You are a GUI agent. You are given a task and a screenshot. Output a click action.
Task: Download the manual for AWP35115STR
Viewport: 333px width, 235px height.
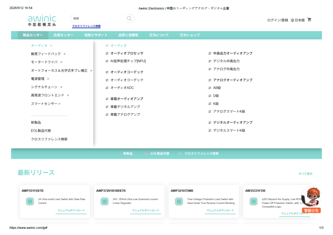pyautogui.click(x=71, y=210)
